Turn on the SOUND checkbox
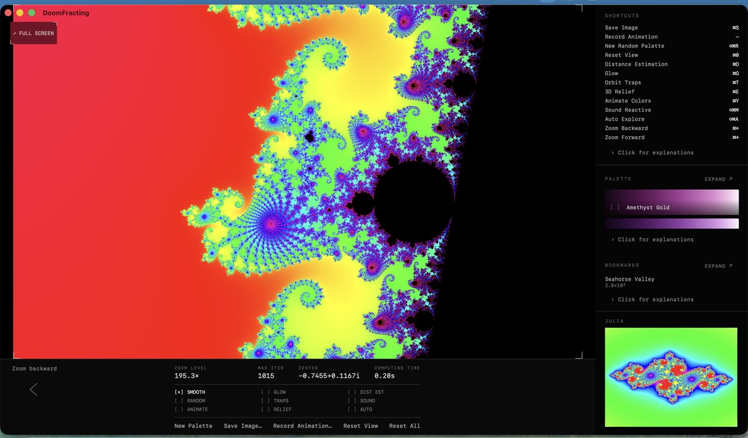The image size is (748, 438). (x=352, y=401)
